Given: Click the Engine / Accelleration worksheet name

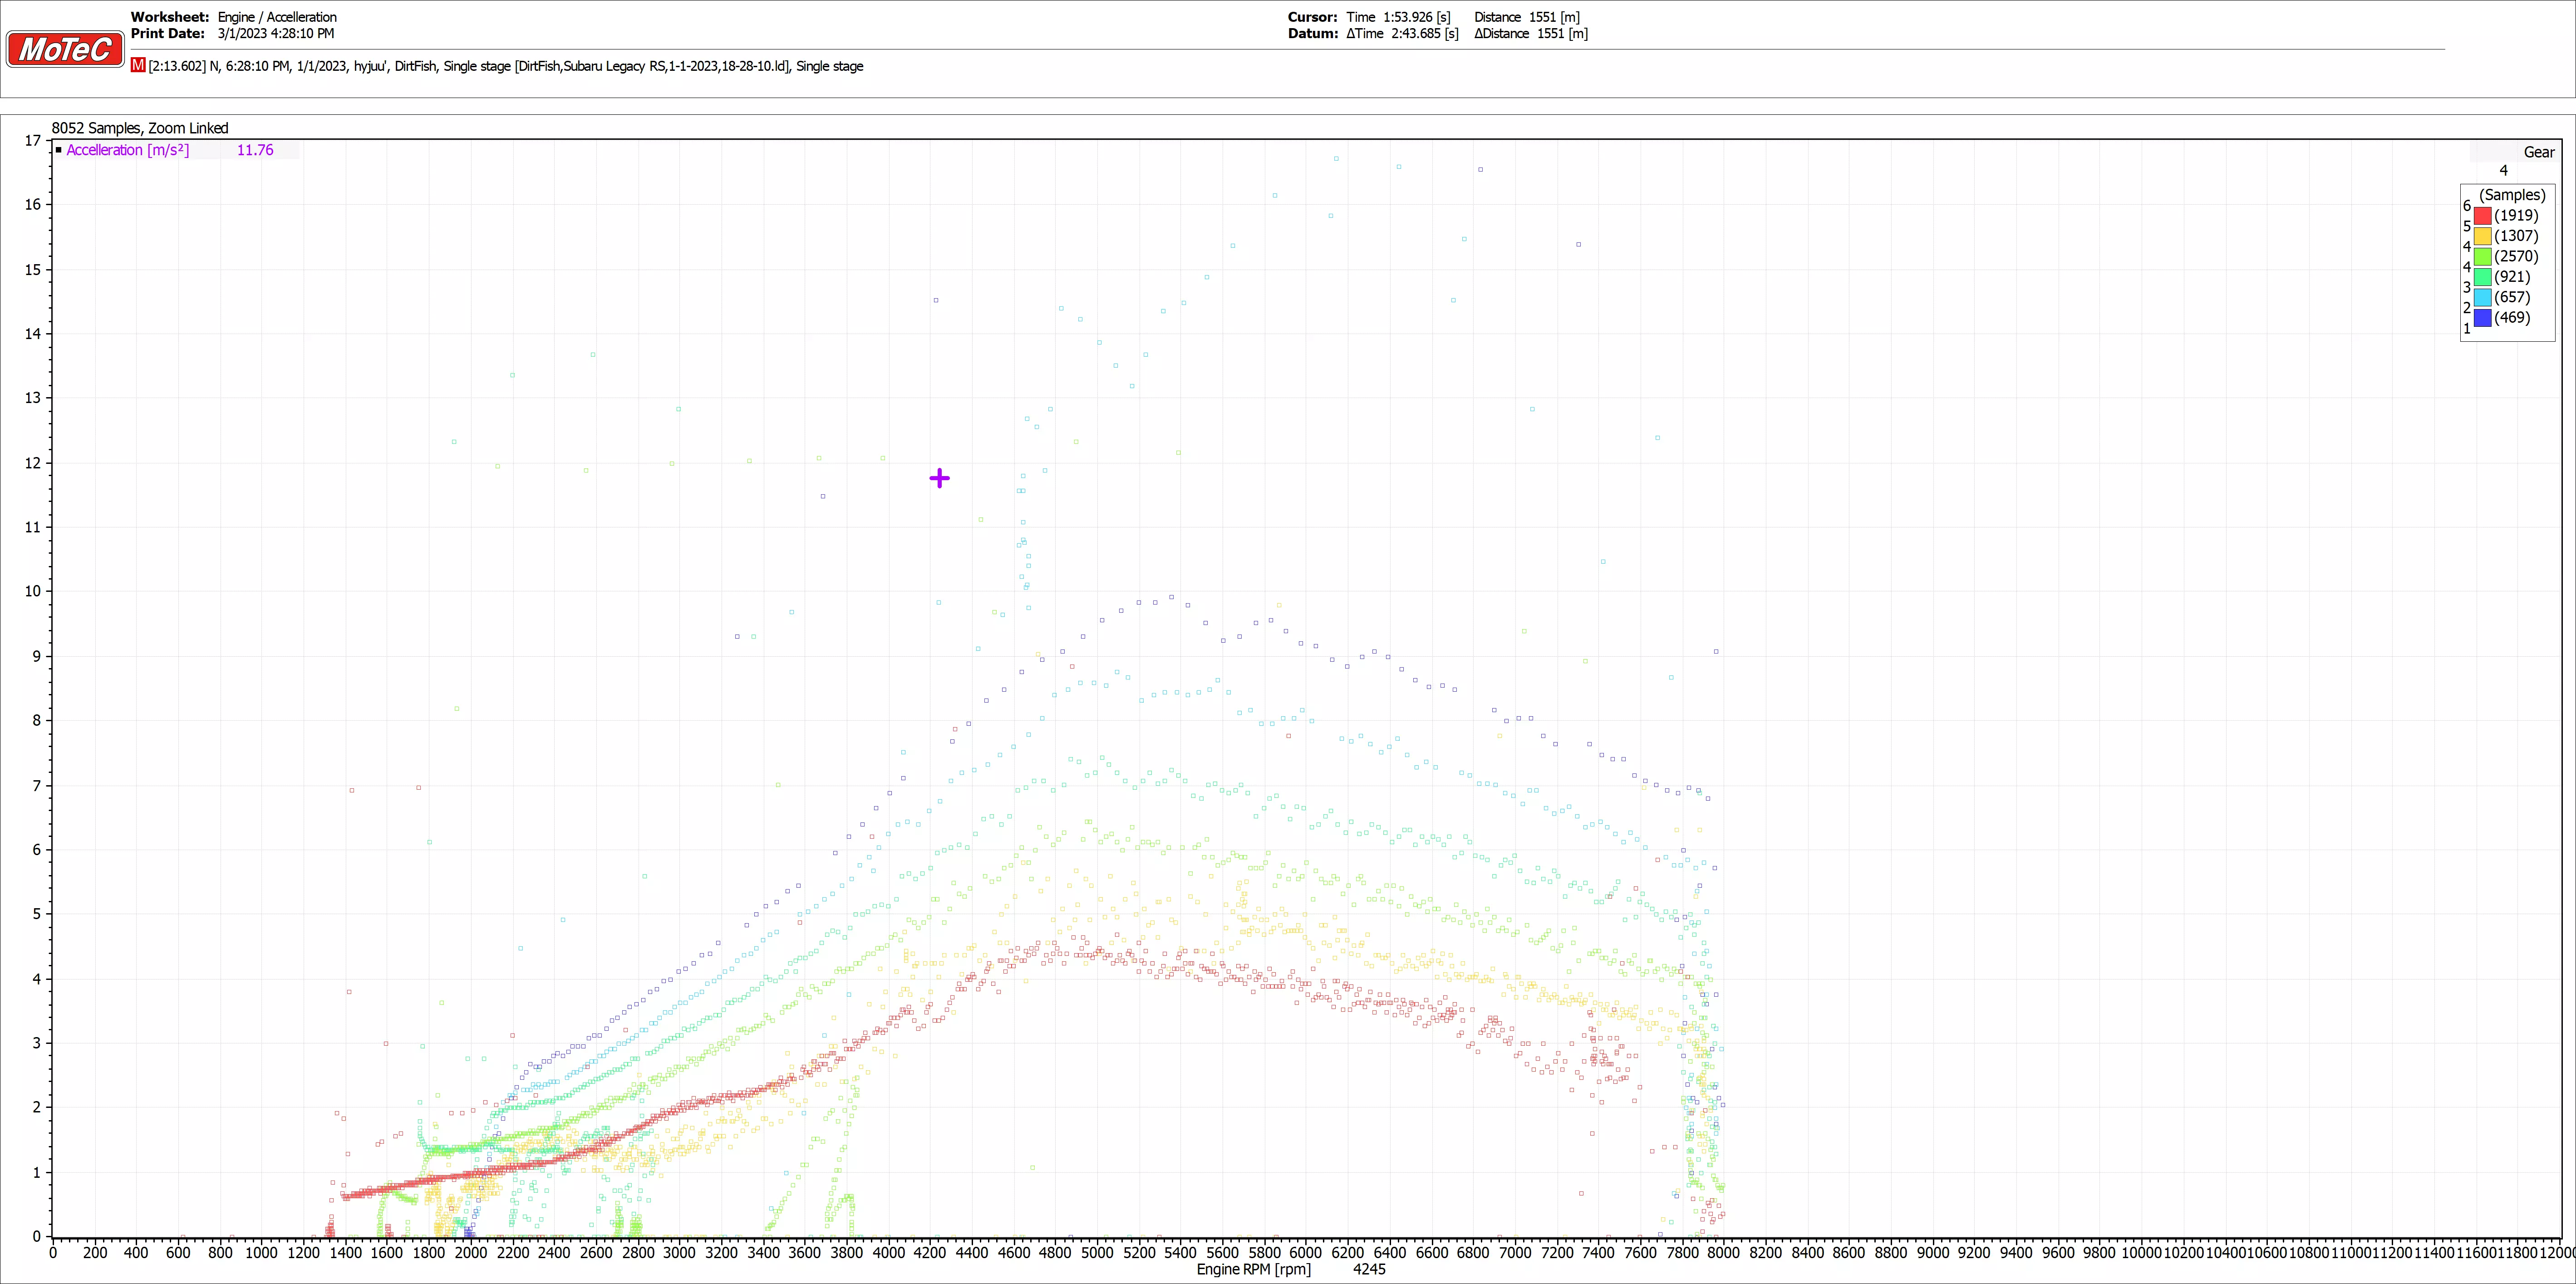Looking at the screenshot, I should point(277,17).
